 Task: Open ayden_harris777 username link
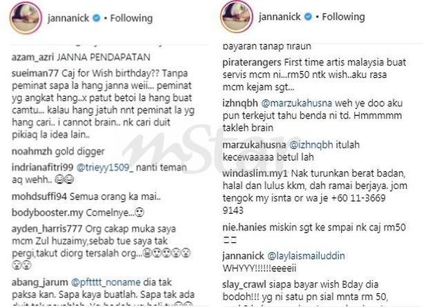pos(47,229)
